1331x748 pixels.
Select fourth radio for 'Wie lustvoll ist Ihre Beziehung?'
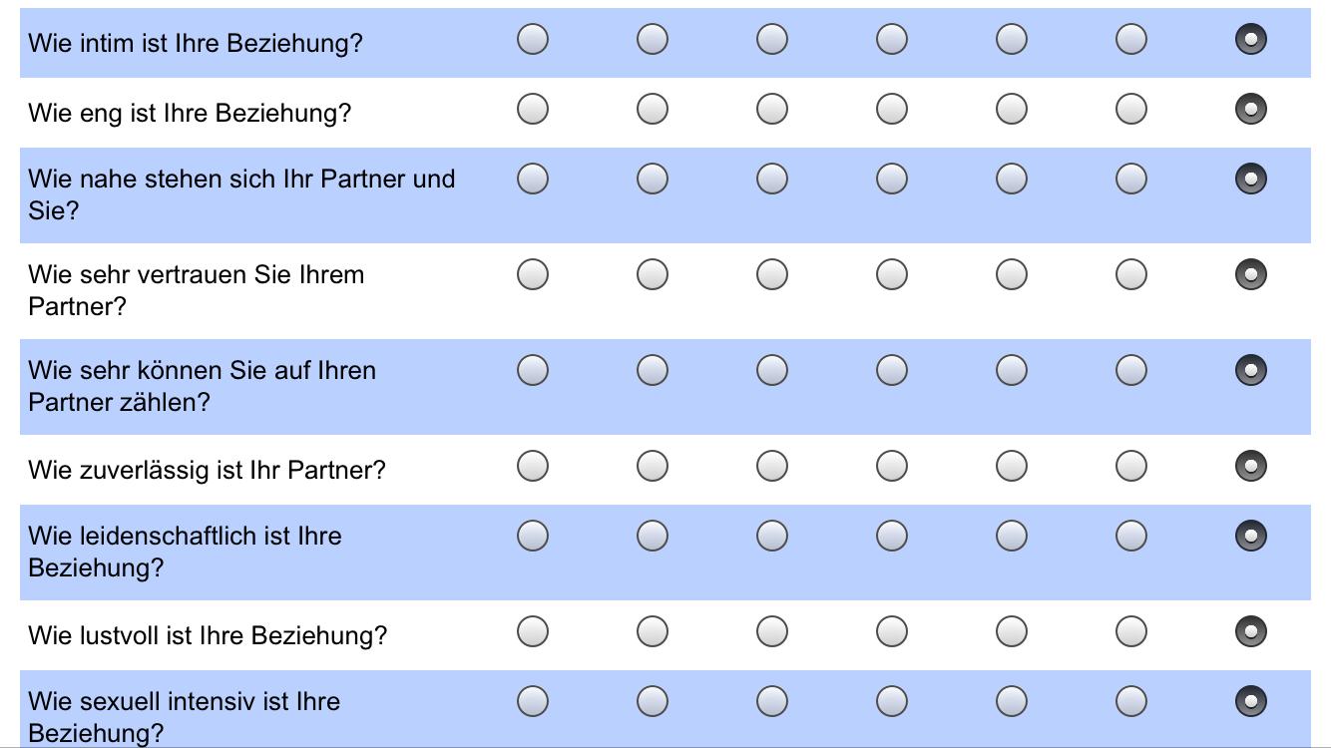(892, 631)
